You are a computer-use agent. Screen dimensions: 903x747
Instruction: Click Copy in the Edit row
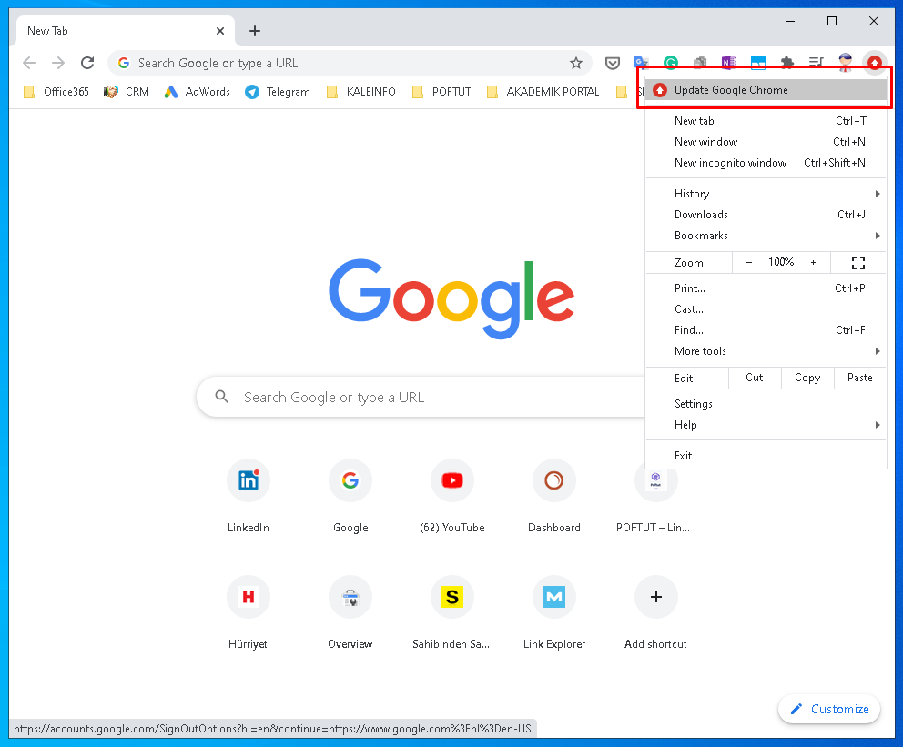(807, 378)
